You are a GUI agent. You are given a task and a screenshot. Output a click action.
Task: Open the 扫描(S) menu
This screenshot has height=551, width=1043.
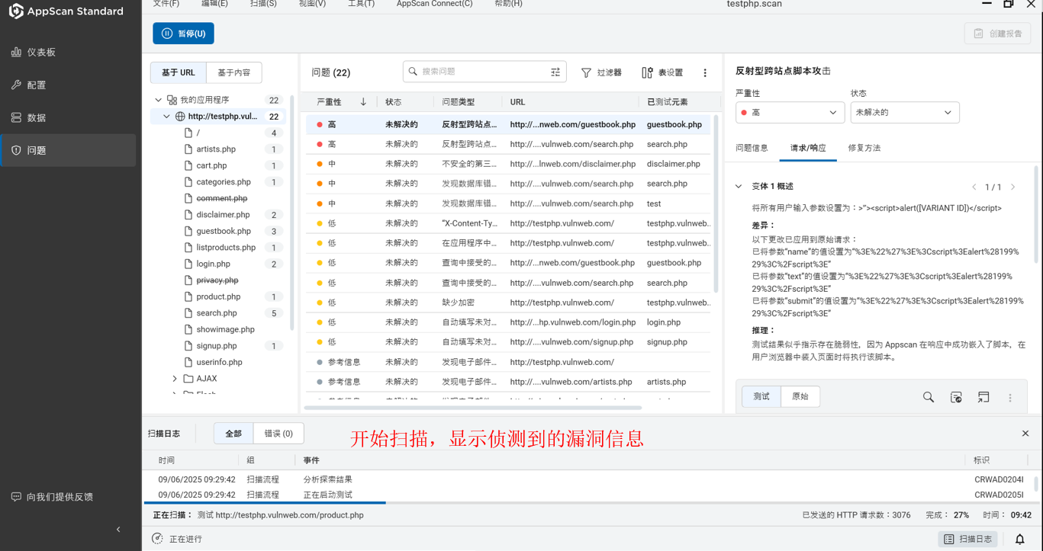pos(263,4)
